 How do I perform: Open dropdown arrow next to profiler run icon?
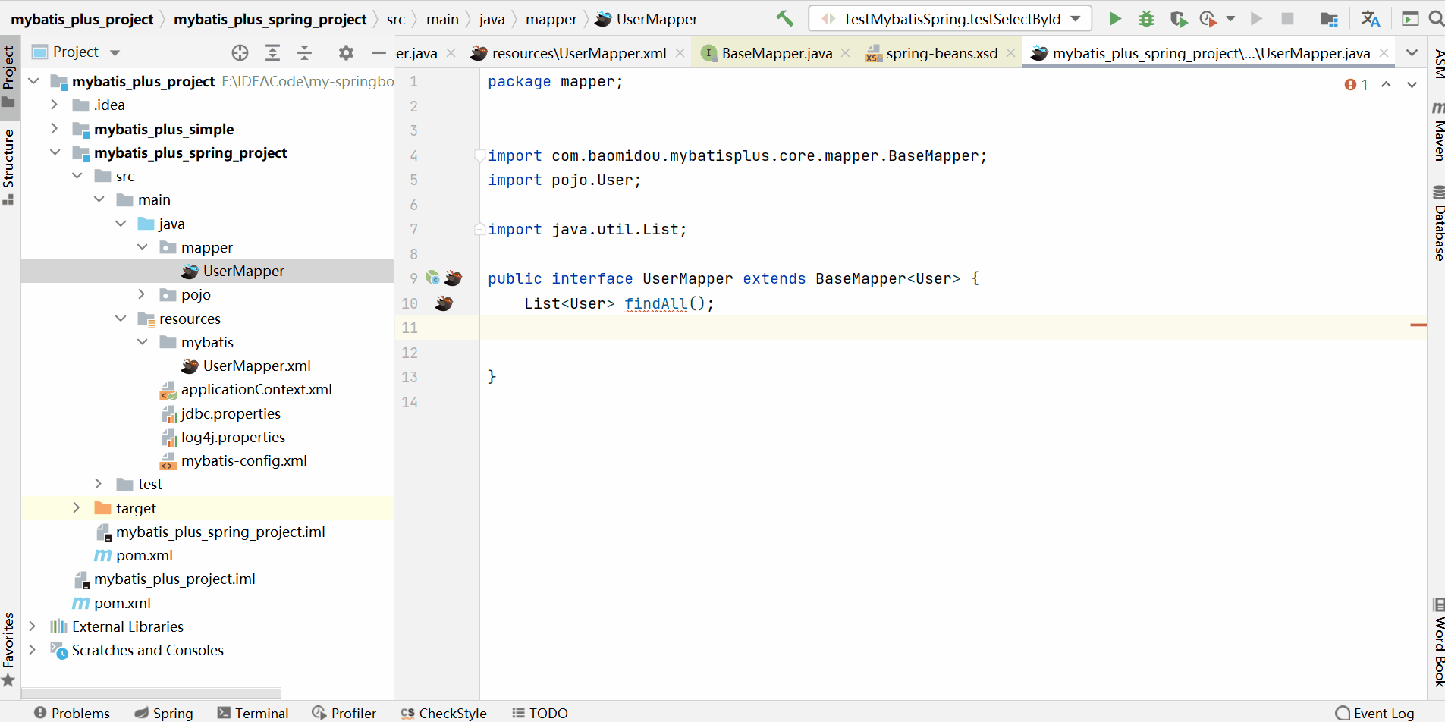click(1230, 19)
